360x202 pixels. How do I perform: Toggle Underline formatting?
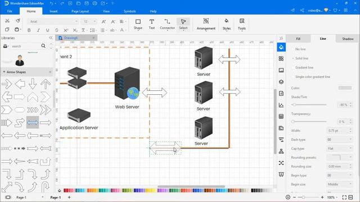[47, 30]
